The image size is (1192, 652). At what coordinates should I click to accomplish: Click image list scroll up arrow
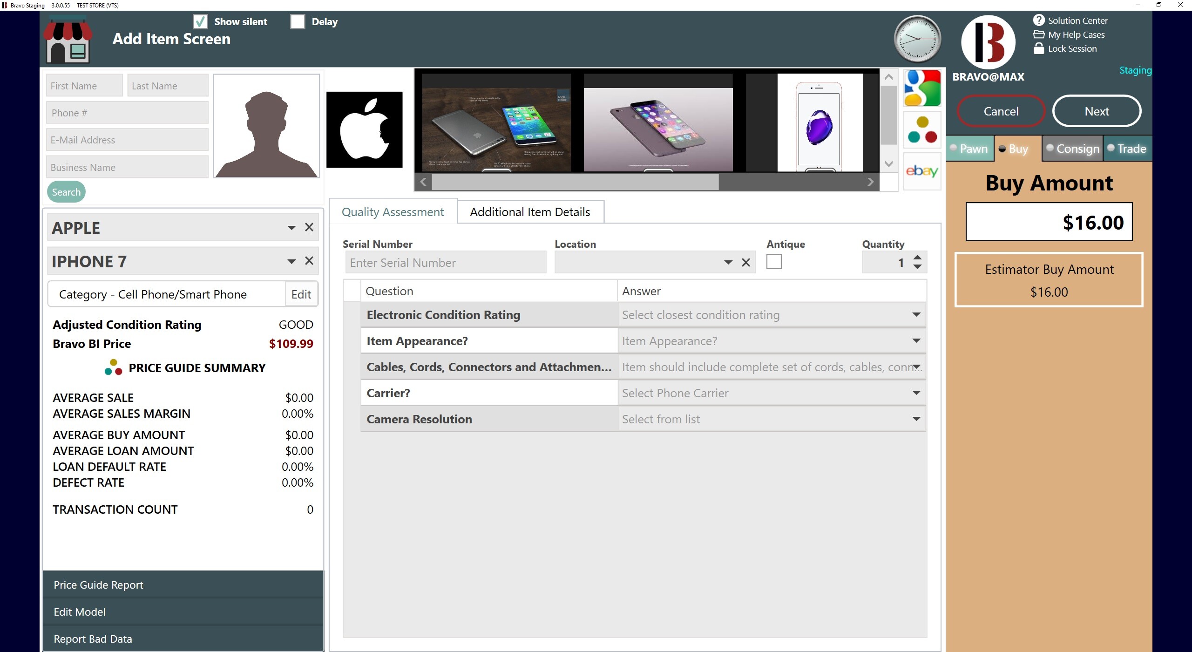pyautogui.click(x=888, y=77)
